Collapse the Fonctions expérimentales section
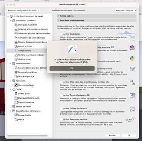 97,20
